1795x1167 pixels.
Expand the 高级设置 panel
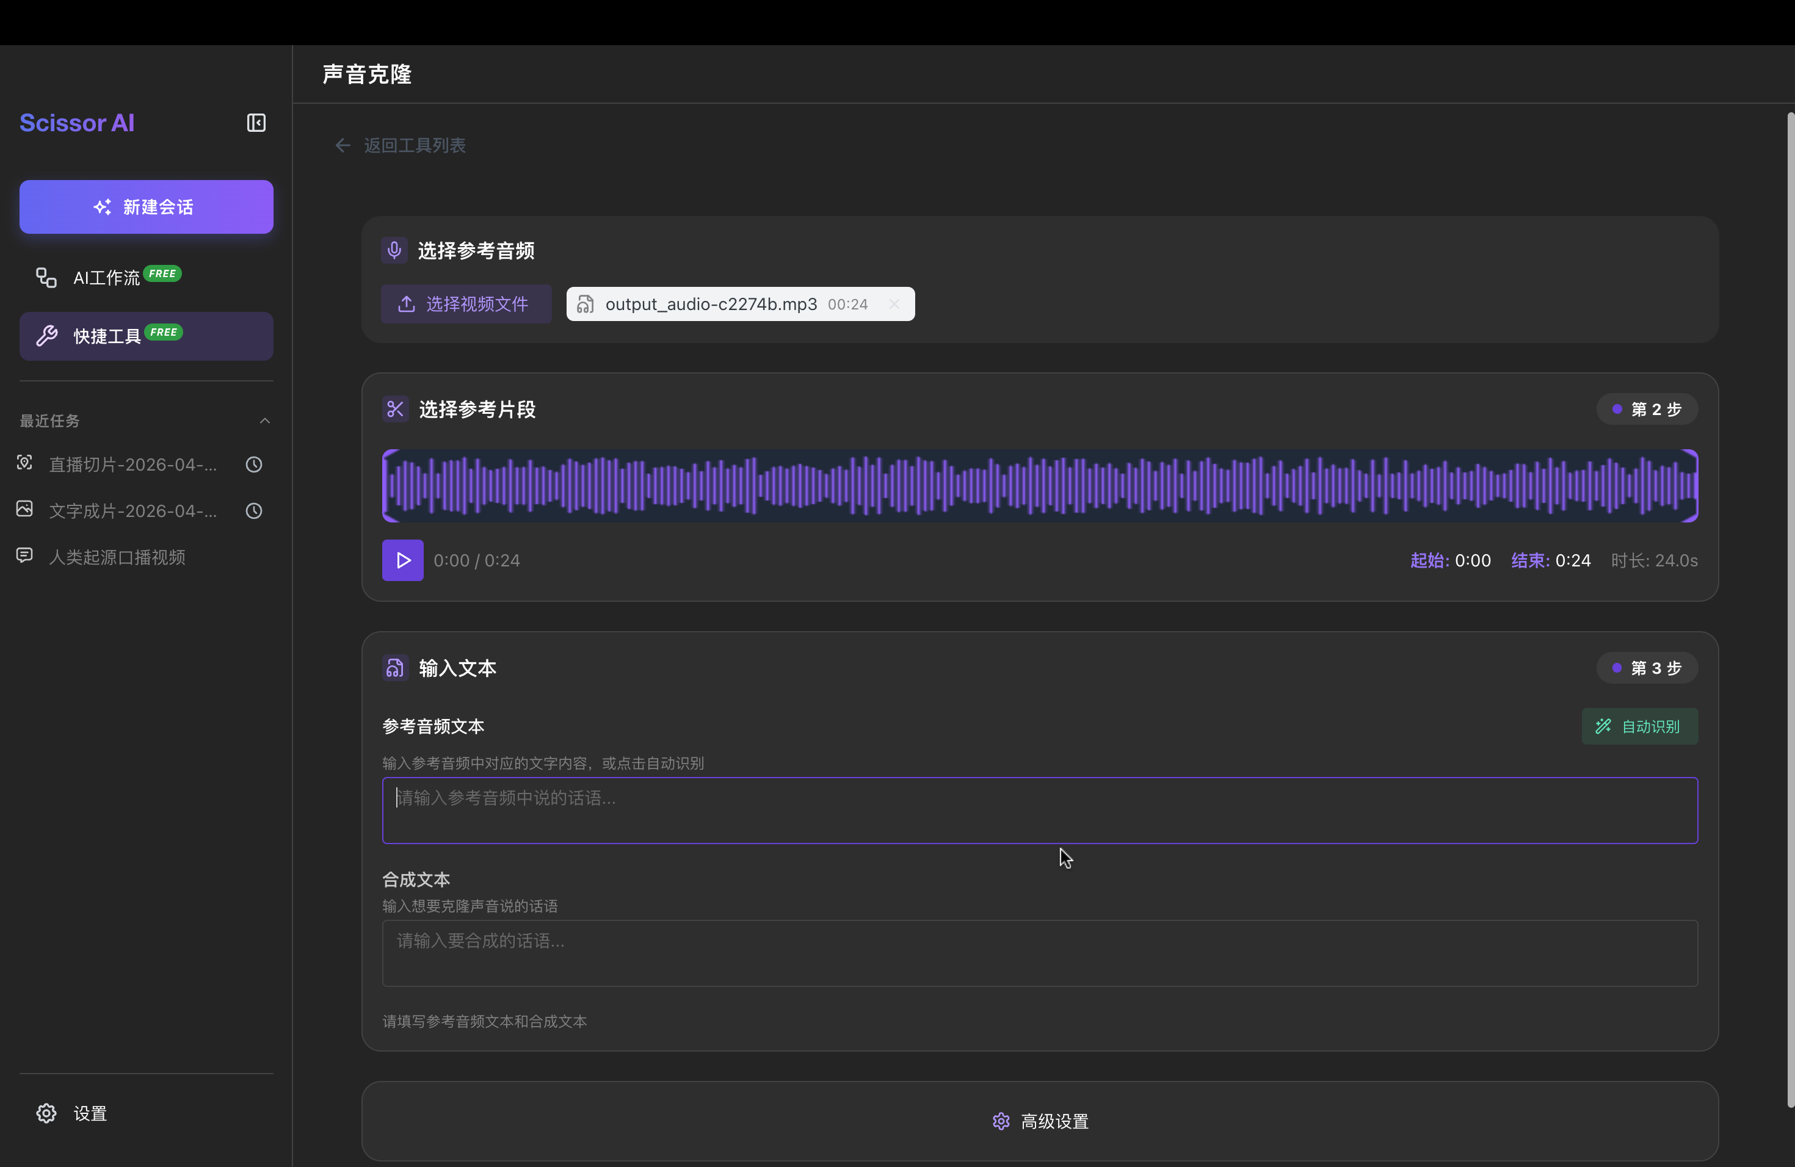click(x=1040, y=1121)
